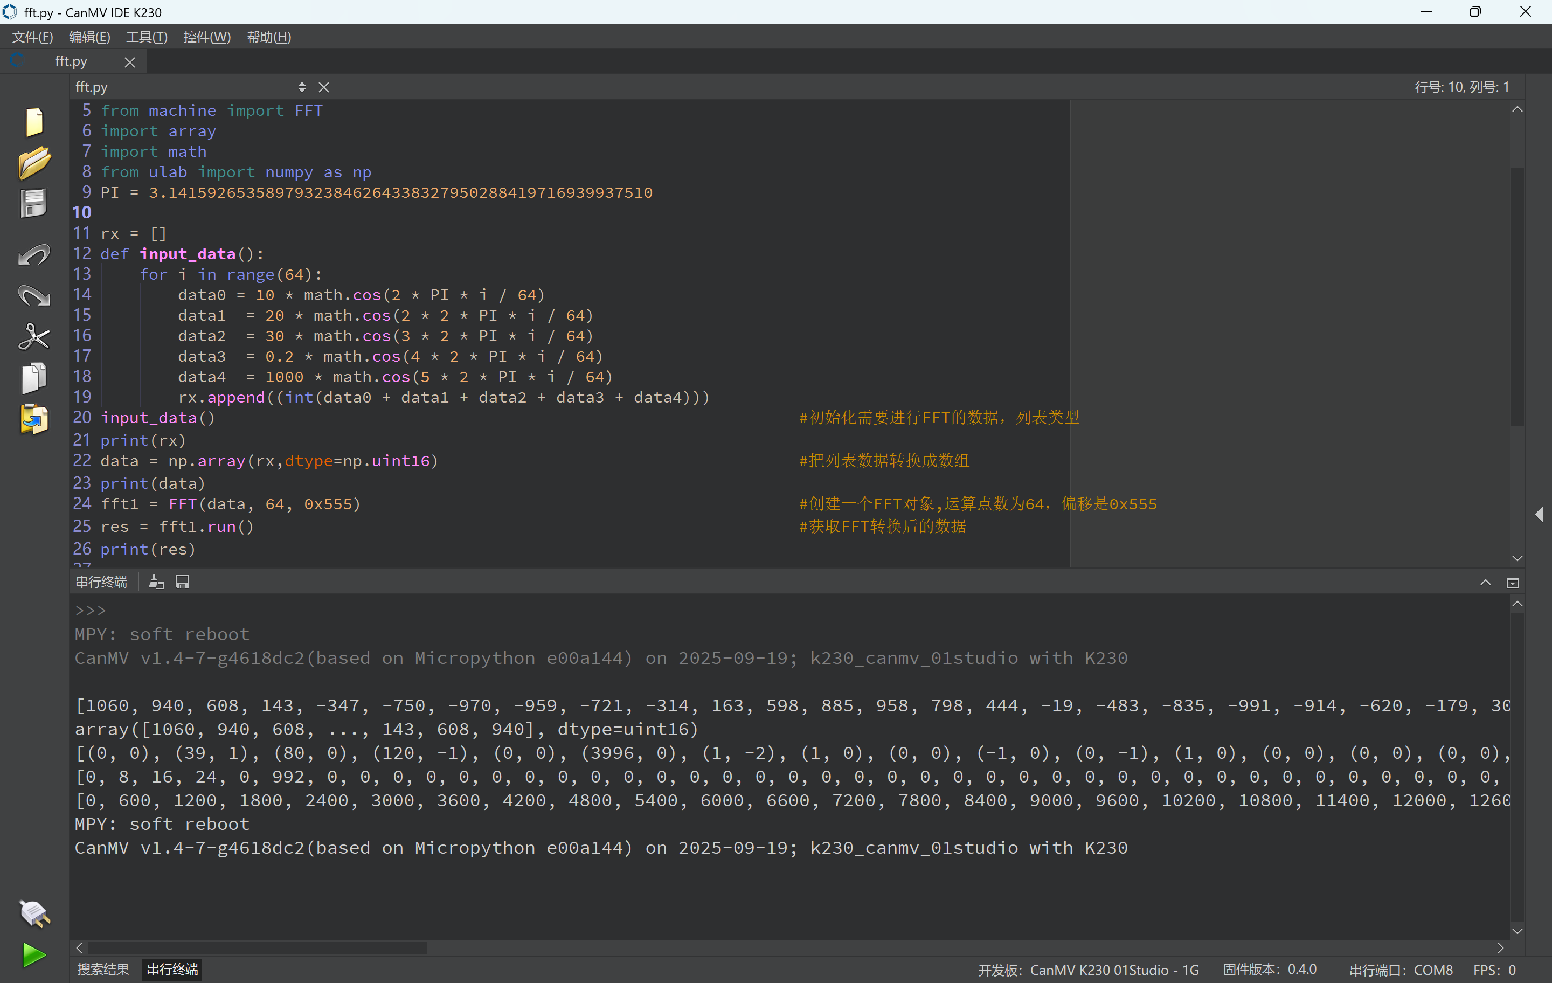Clear the serial terminal with broom icon
The image size is (1552, 983).
156,582
